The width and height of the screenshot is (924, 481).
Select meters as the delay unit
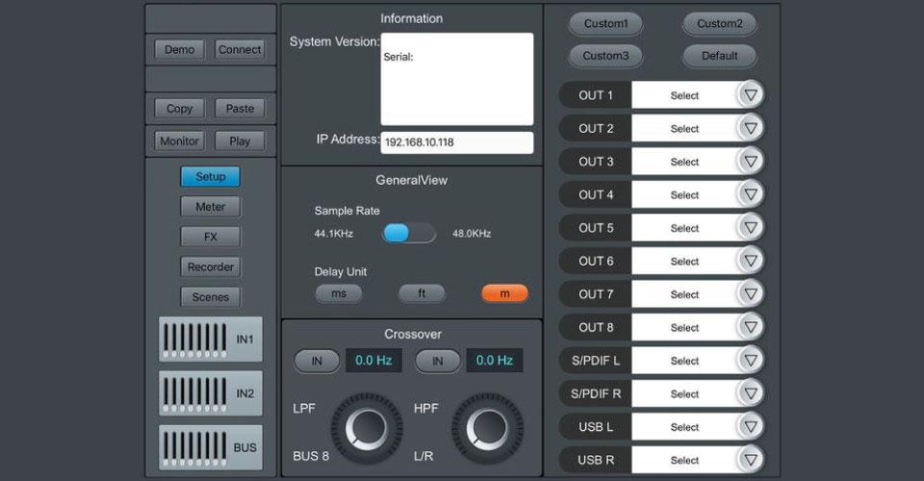point(504,293)
